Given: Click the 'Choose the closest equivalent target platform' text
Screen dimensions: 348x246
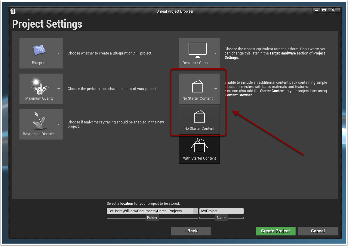Looking at the screenshot, I should (276, 53).
